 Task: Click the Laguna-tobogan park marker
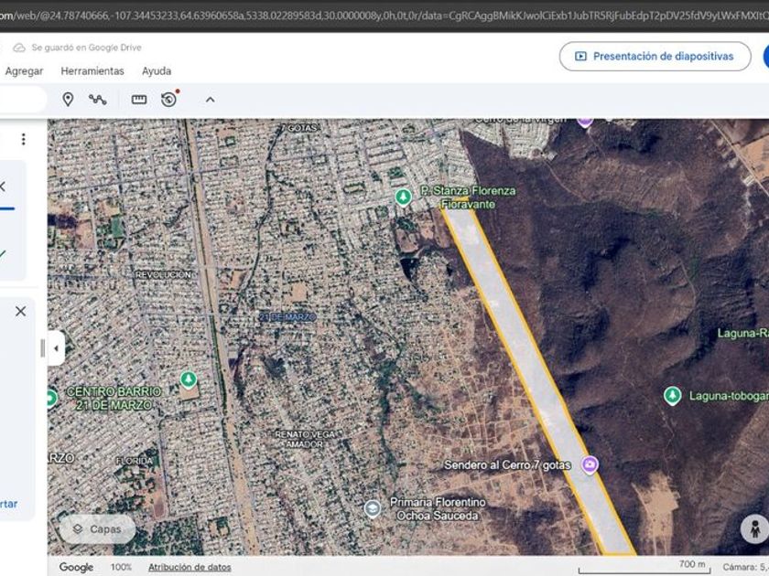672,395
